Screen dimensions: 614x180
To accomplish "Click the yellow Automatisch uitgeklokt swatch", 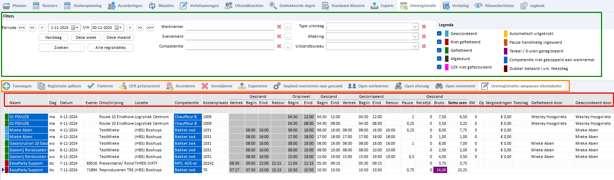I will pos(506,34).
